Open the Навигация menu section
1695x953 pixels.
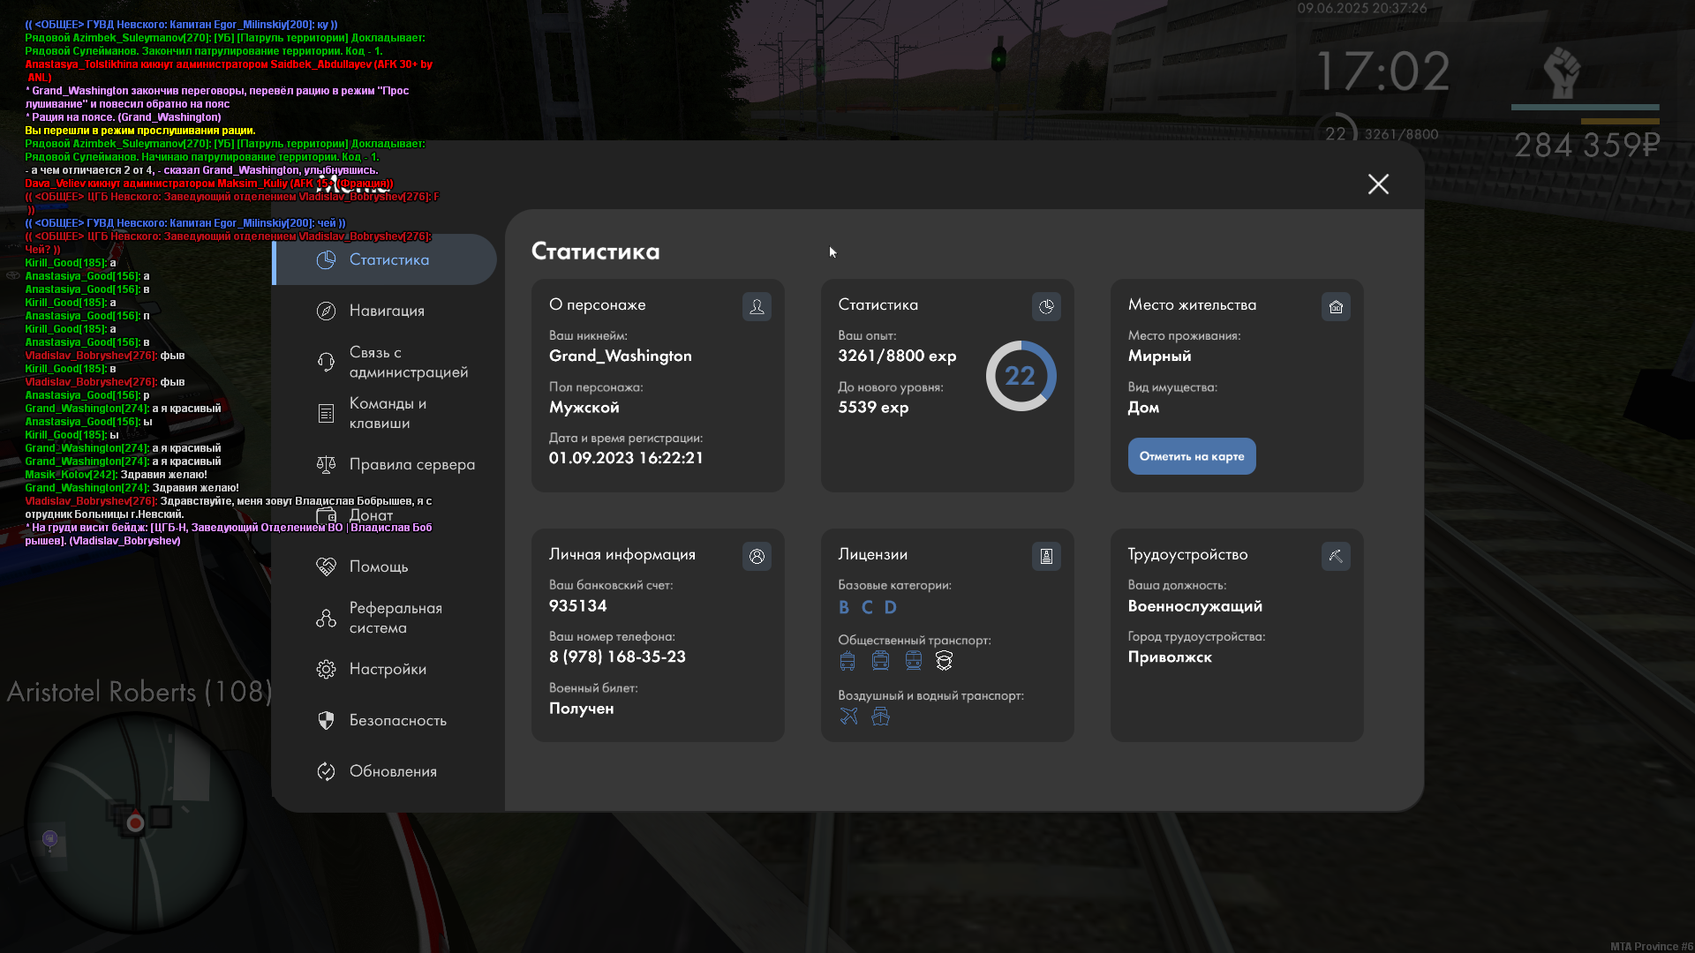[x=385, y=311]
